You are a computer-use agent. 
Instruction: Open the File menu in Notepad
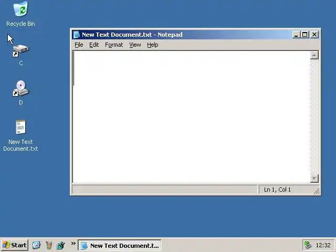(79, 45)
